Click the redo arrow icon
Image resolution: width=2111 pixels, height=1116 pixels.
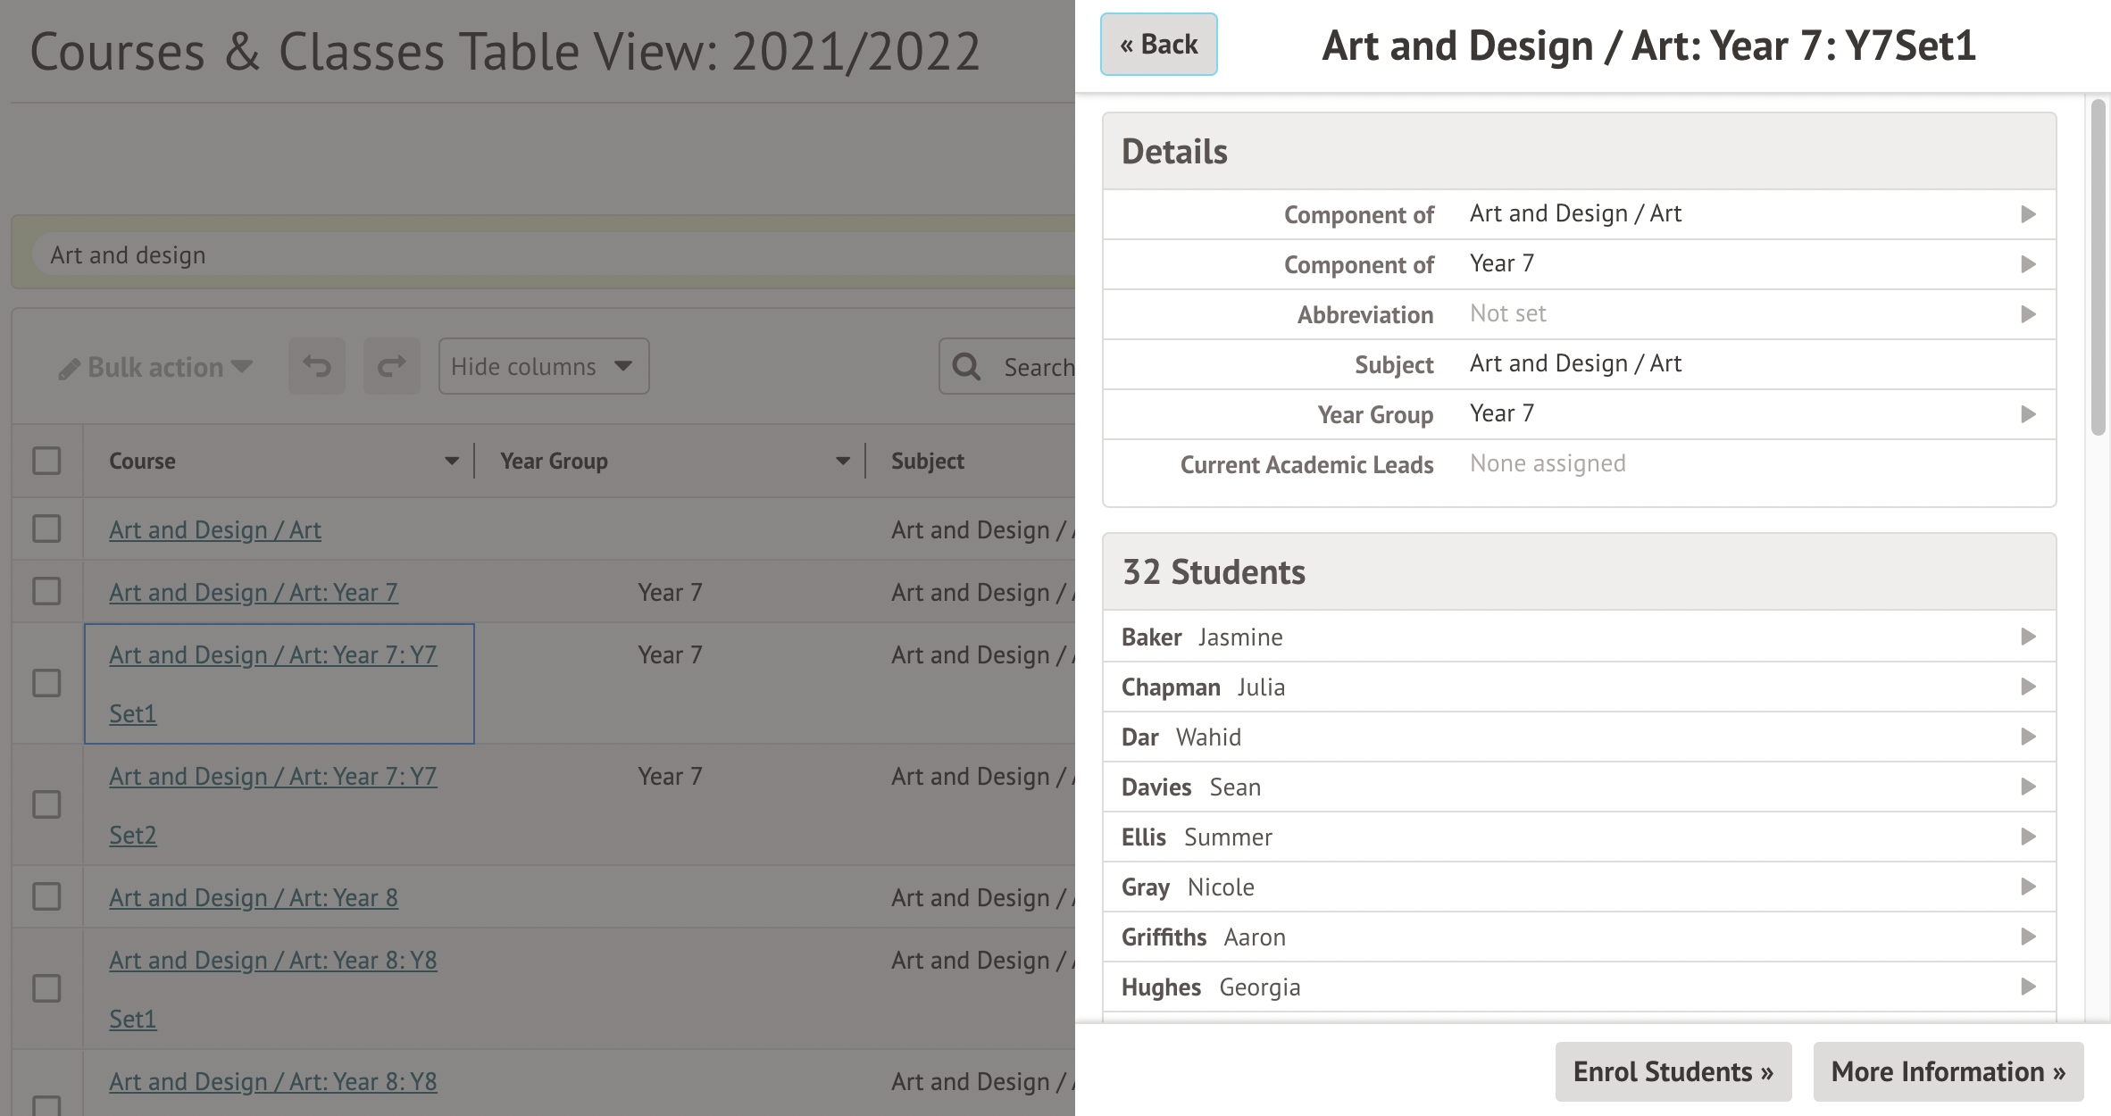pyautogui.click(x=391, y=366)
